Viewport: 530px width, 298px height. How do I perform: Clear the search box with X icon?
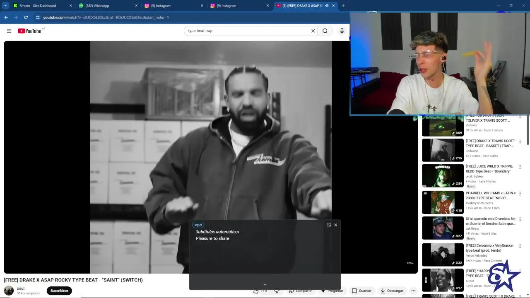(x=313, y=31)
